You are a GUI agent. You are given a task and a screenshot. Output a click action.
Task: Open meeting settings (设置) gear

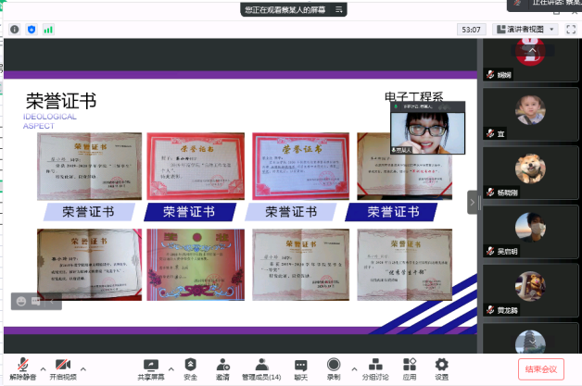(x=441, y=367)
